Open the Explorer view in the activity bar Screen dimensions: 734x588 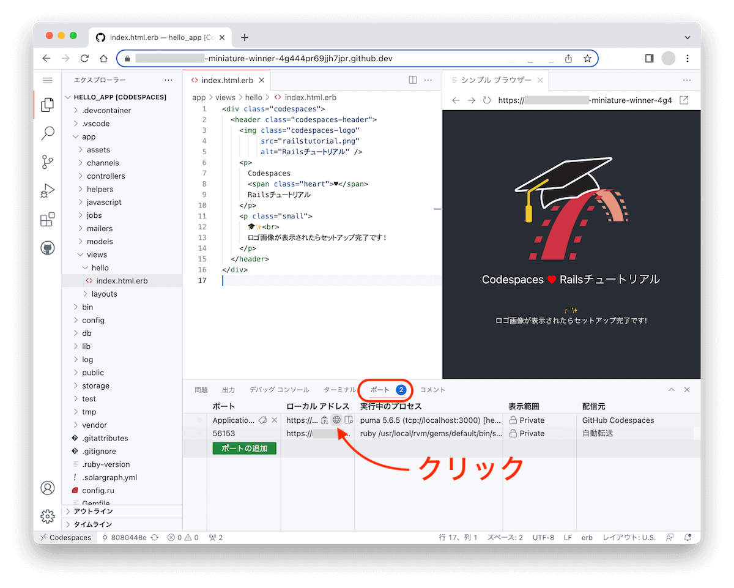point(47,105)
